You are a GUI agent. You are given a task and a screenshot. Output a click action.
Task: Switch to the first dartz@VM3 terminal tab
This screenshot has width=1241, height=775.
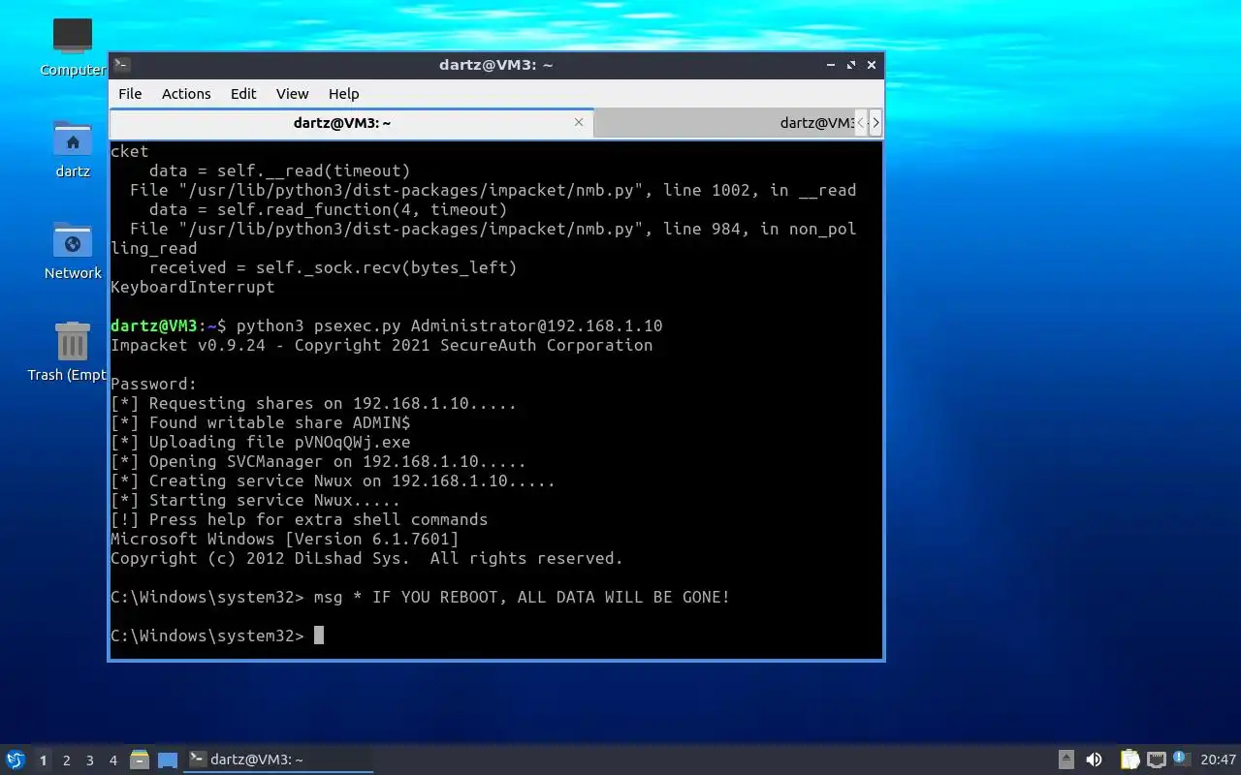(351, 123)
